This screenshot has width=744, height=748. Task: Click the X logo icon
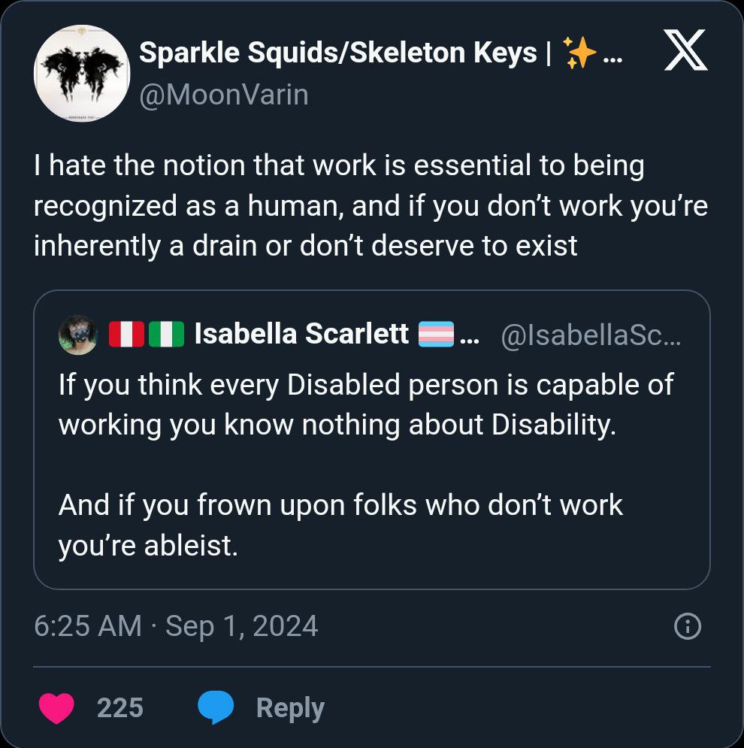pos(685,54)
